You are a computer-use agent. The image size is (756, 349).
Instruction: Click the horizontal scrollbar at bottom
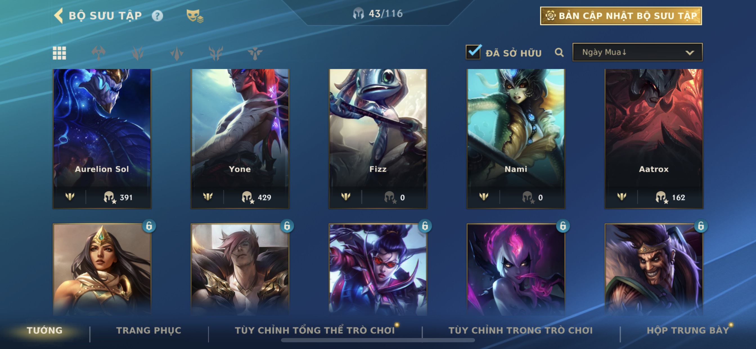(x=378, y=340)
